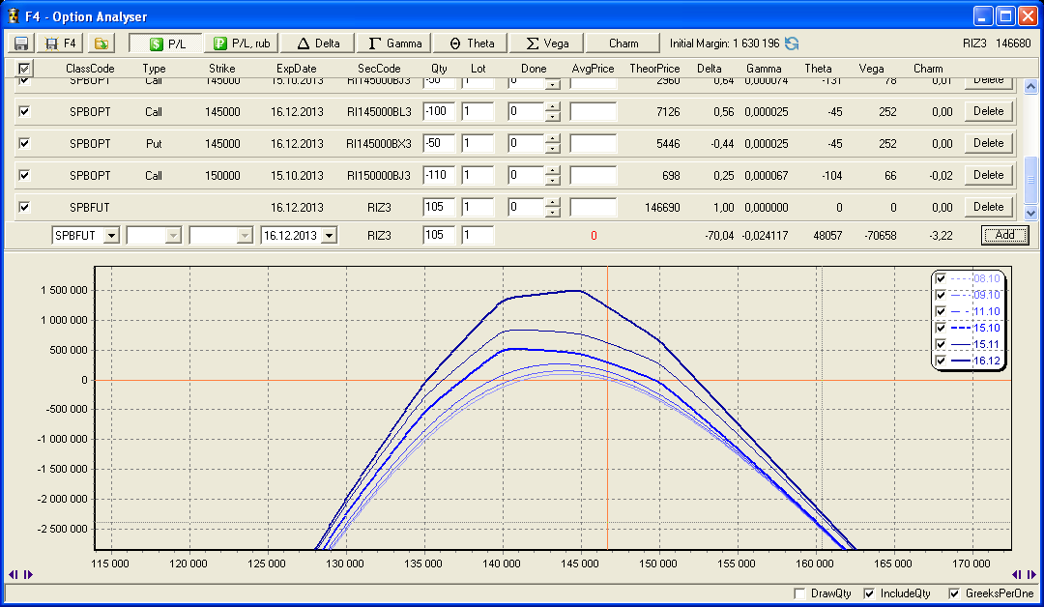The height and width of the screenshot is (607, 1044).
Task: Click the save disk icon in toolbar
Action: (x=20, y=43)
